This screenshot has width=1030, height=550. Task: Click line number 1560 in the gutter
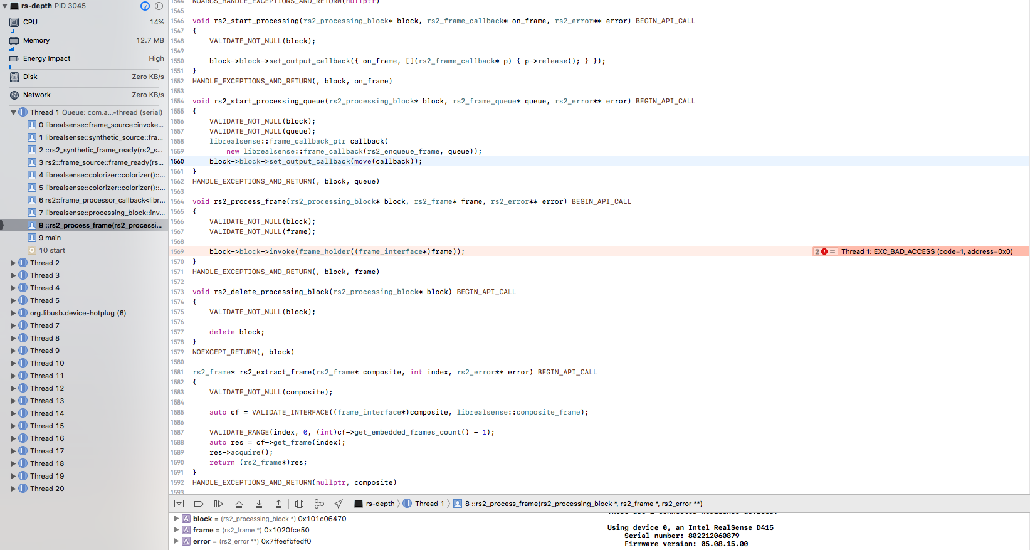[x=177, y=161]
